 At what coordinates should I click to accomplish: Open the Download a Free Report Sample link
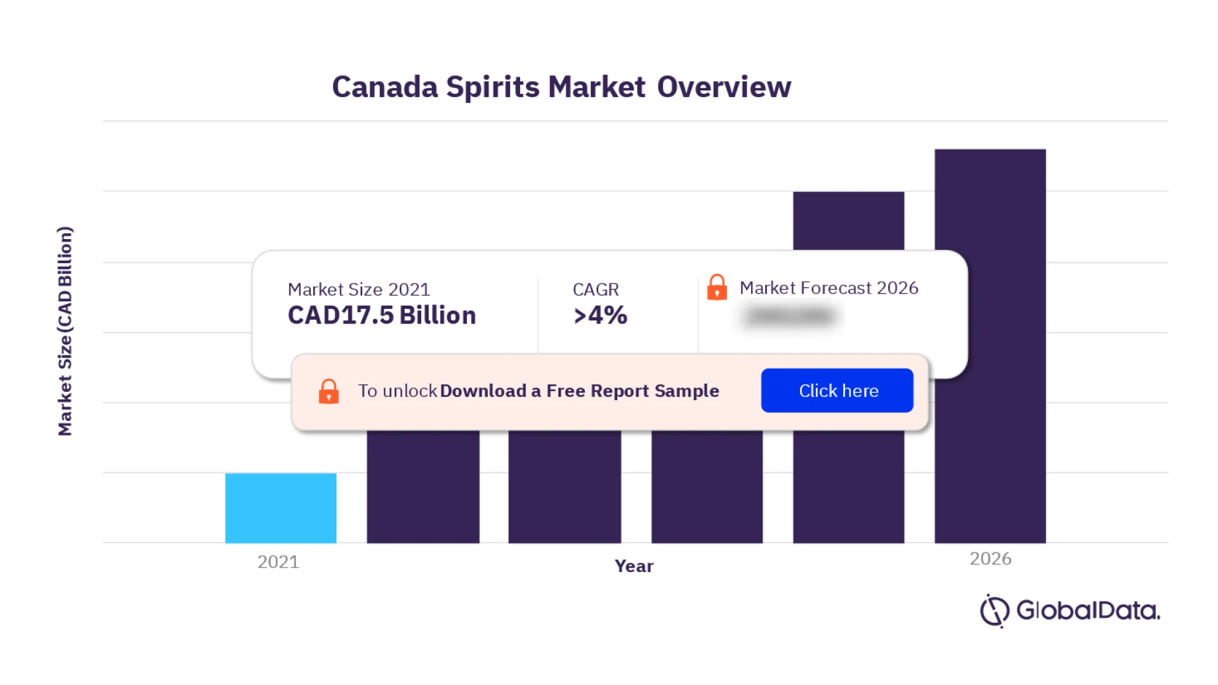point(579,391)
